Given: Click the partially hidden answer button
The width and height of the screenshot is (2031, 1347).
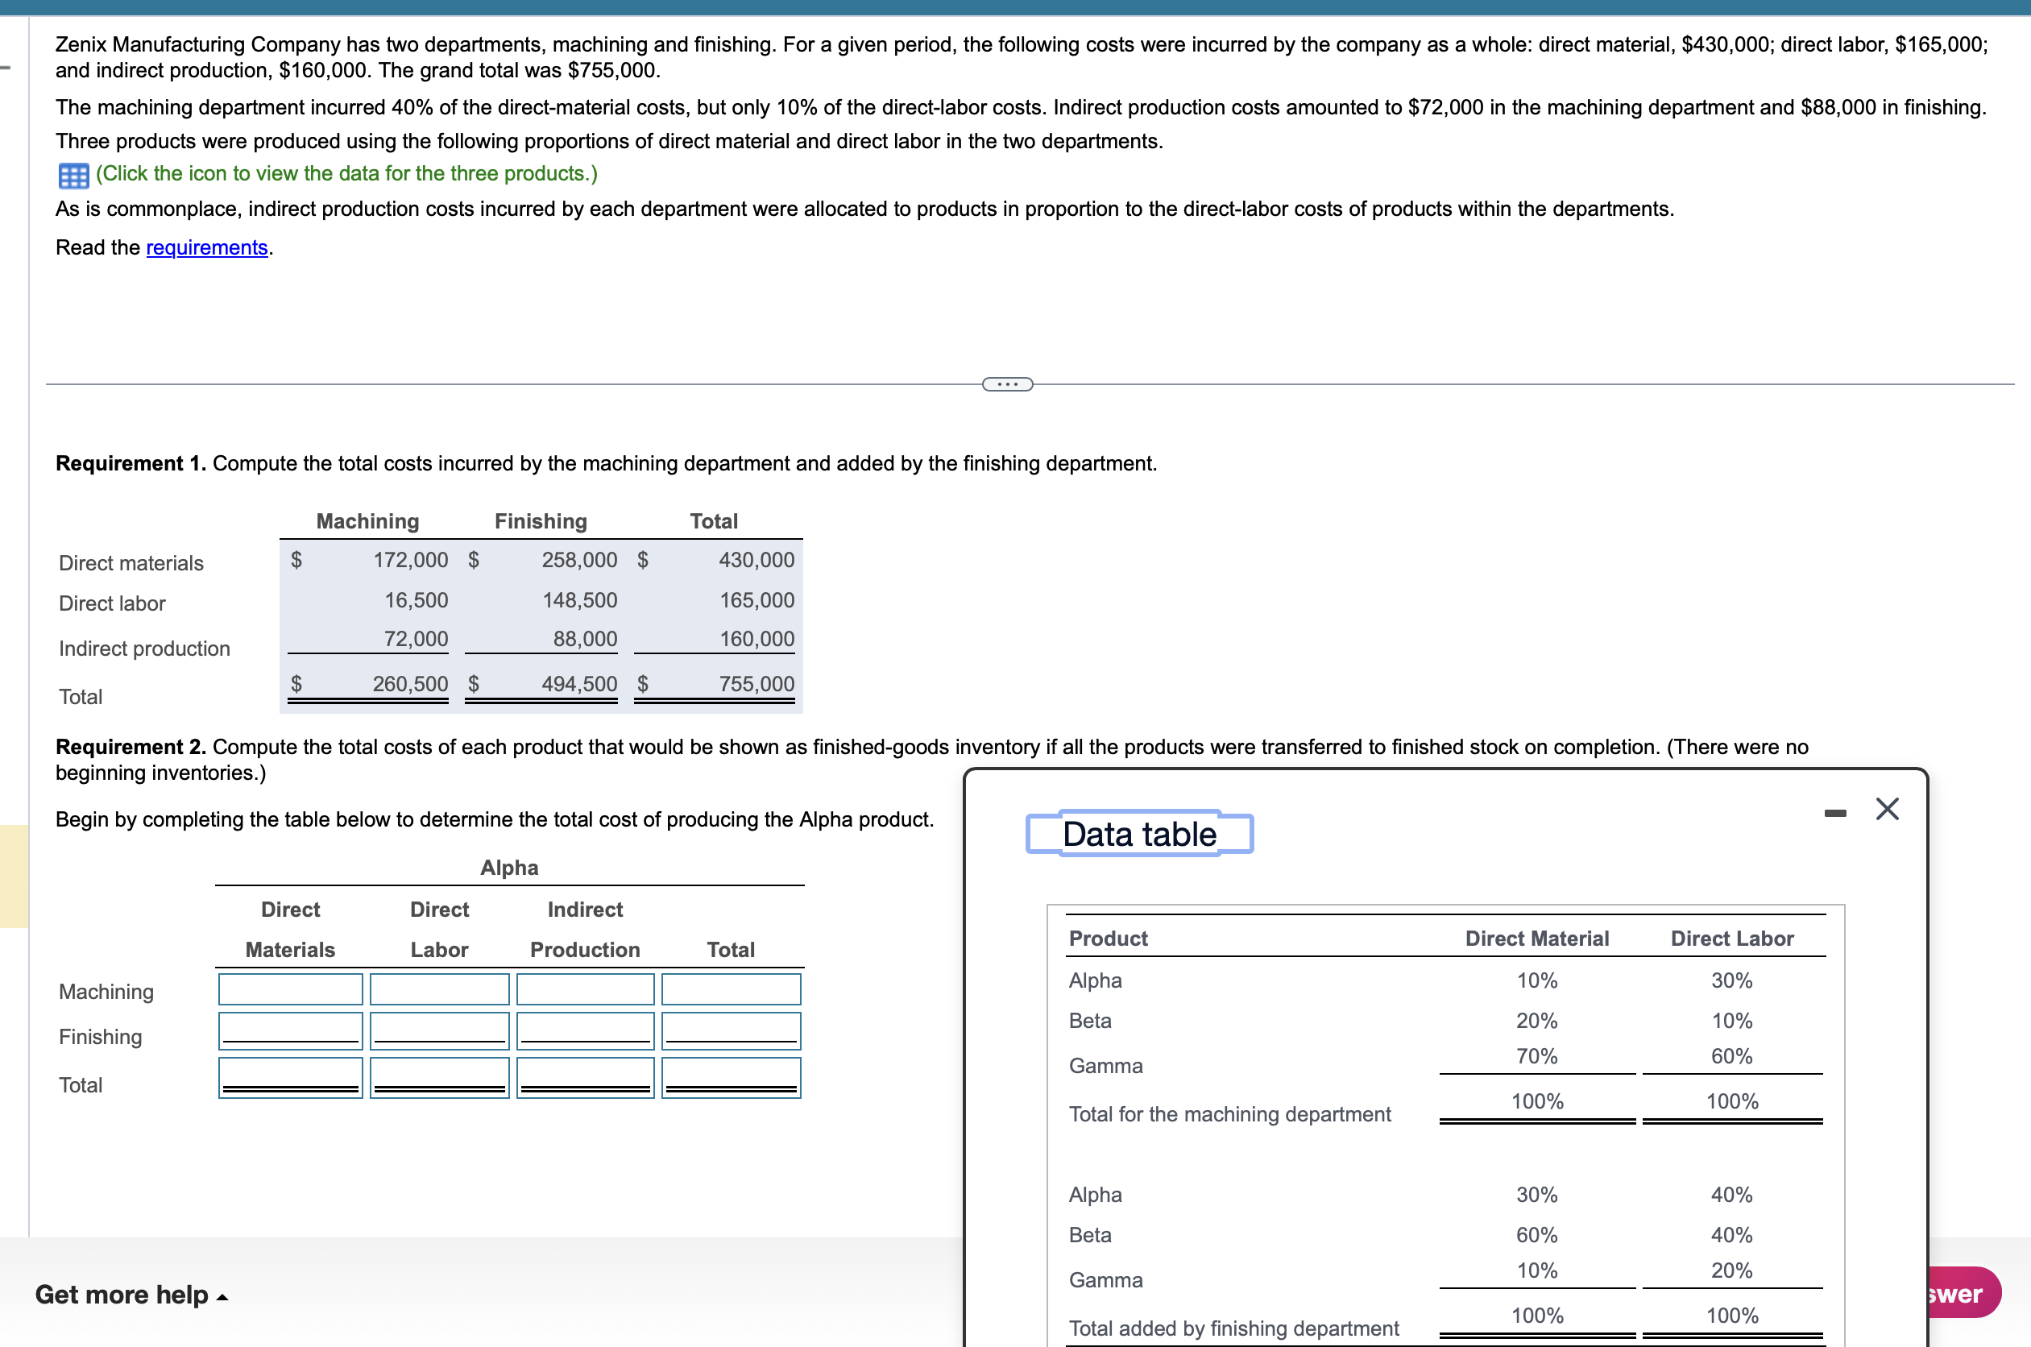Looking at the screenshot, I should click(x=1963, y=1293).
